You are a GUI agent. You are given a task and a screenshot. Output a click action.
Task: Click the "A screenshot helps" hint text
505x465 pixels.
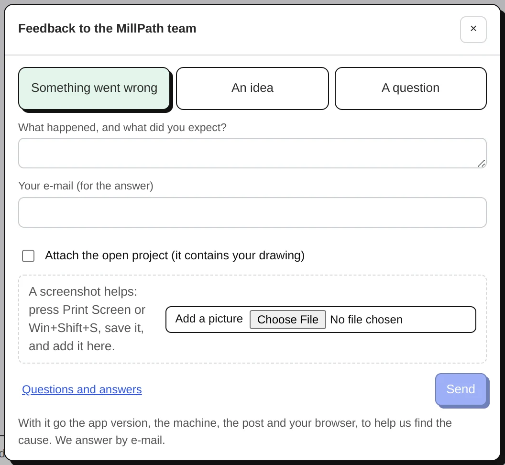[87, 319]
